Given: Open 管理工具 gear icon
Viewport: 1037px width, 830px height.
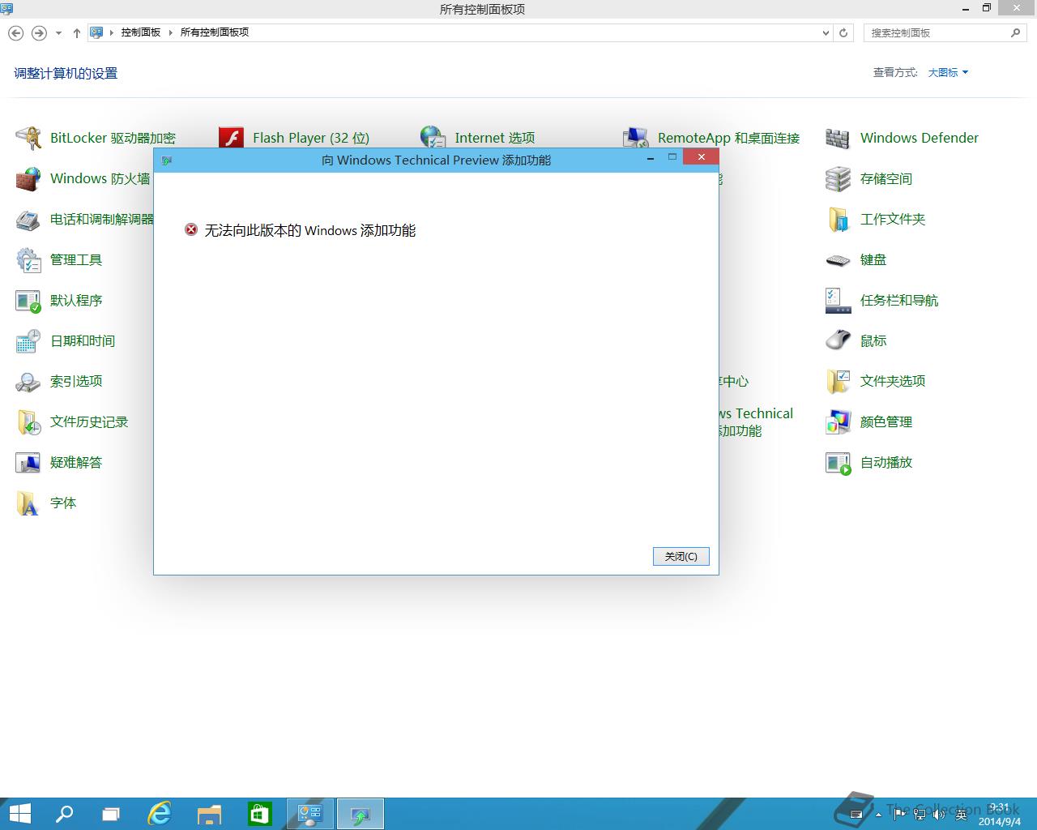Looking at the screenshot, I should coord(28,259).
